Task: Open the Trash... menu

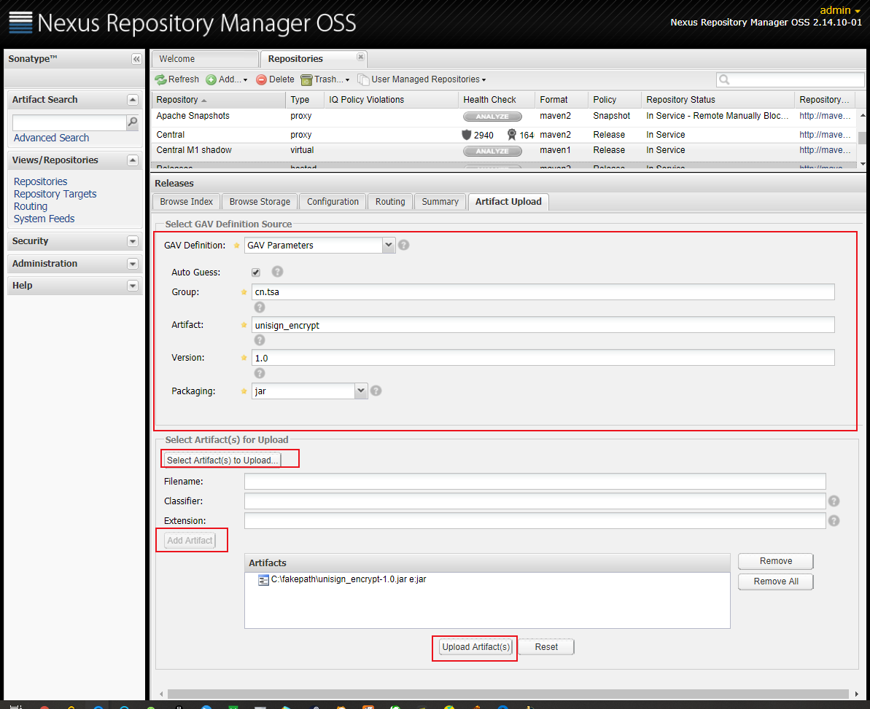Action: pos(325,79)
